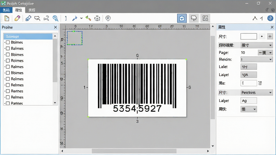The width and height of the screenshot is (276, 155).
Task: Switch to grid layout view button
Action: point(205,18)
